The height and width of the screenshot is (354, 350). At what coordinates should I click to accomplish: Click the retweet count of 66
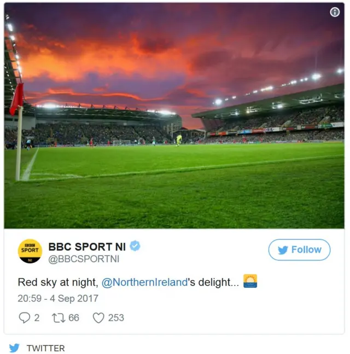(73, 317)
